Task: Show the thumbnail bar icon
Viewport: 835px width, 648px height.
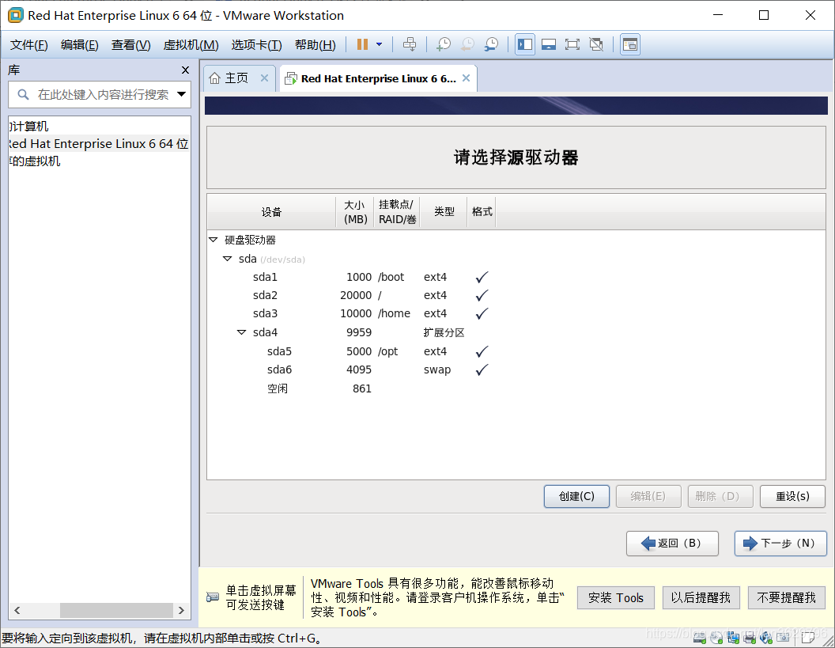Action: (549, 44)
